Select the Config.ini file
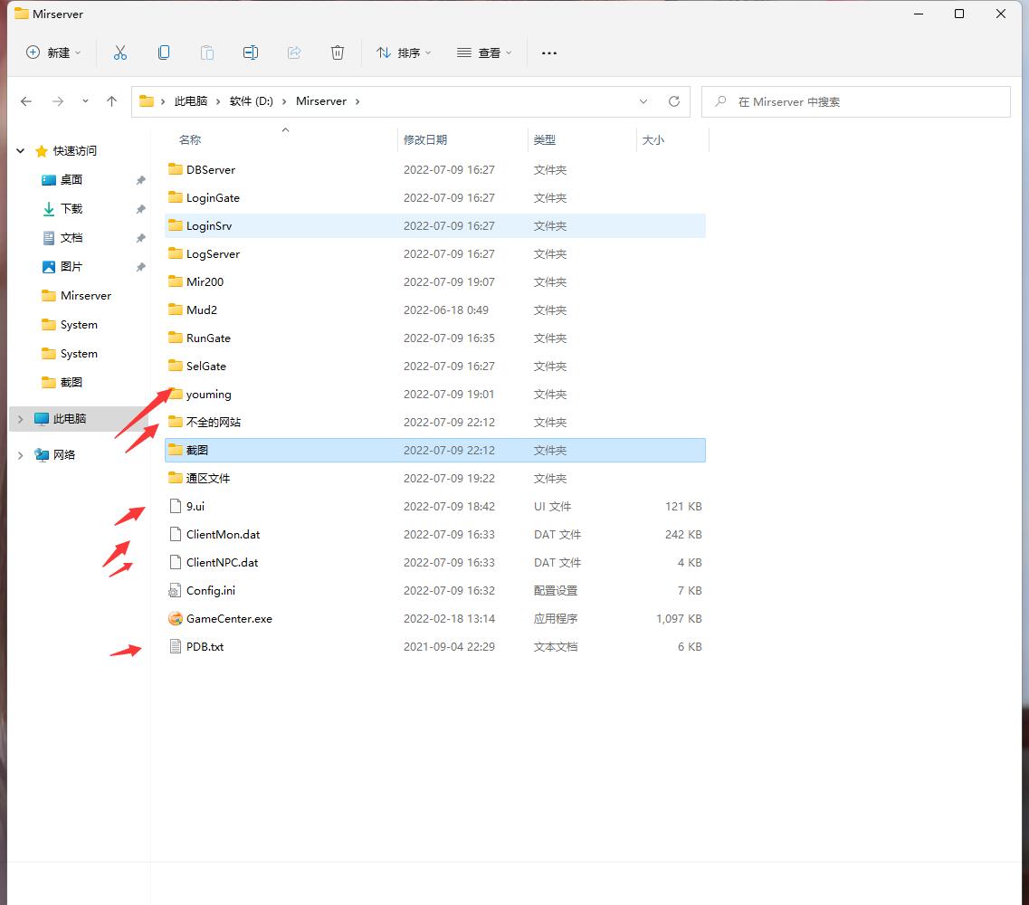Screen dimensions: 1029x905 coord(210,591)
